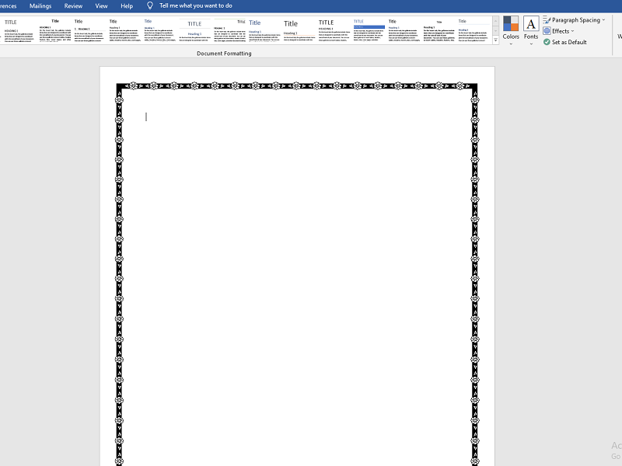Go to the Help tab
The width and height of the screenshot is (622, 466).
(x=127, y=5)
